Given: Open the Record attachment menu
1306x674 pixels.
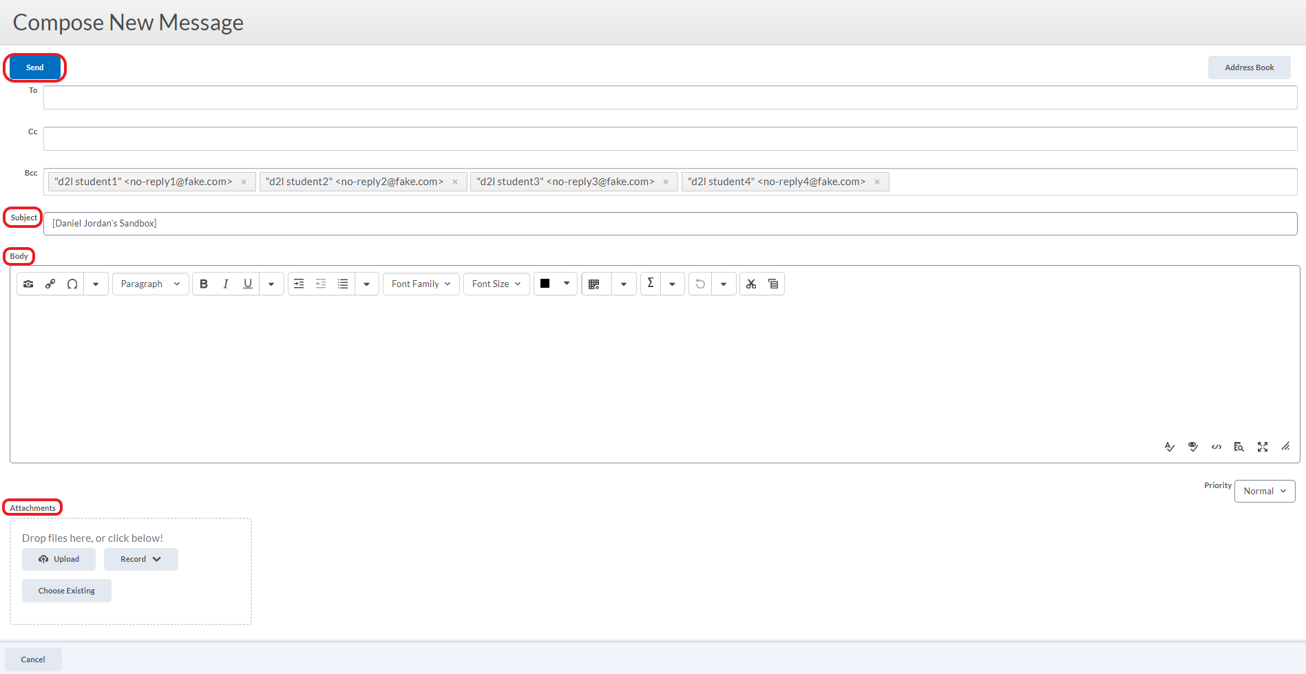Looking at the screenshot, I should pyautogui.click(x=140, y=559).
